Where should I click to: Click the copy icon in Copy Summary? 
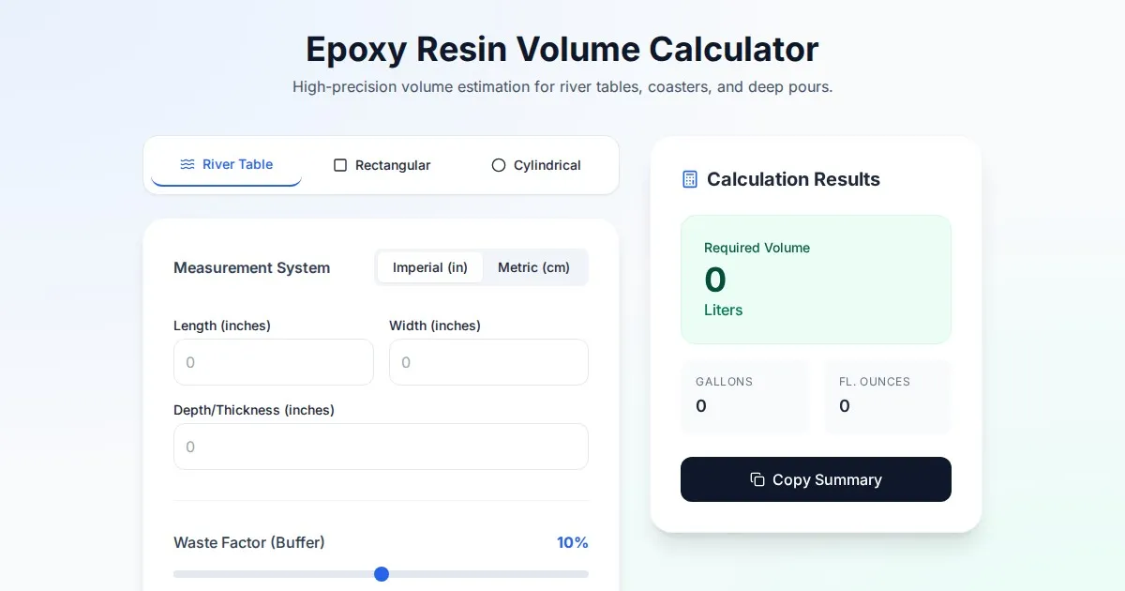[x=757, y=479]
